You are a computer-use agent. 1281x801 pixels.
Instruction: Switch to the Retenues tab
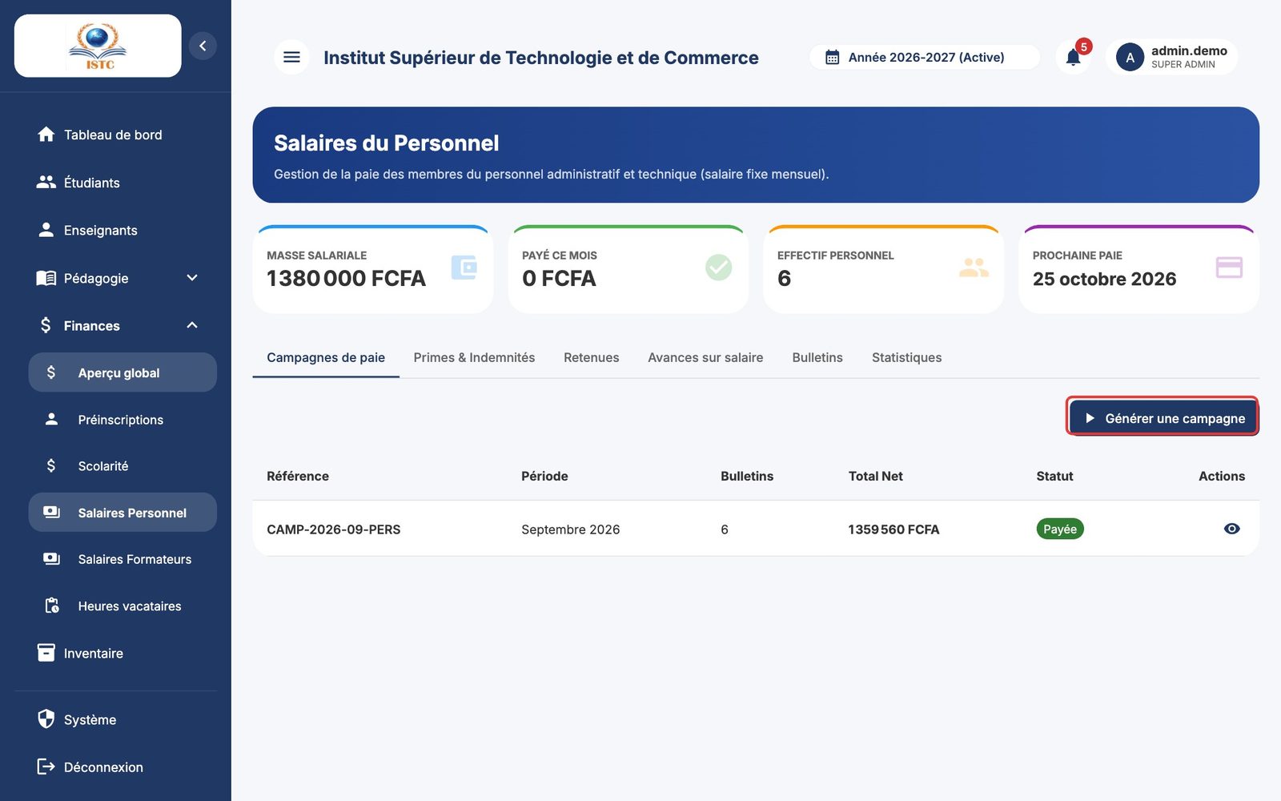point(591,357)
